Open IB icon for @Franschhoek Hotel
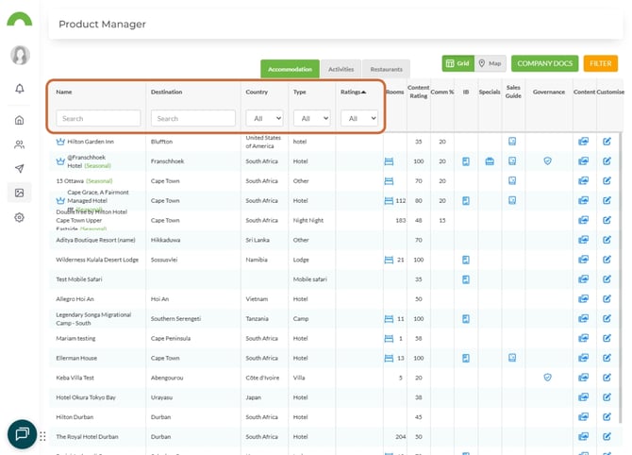 tap(466, 161)
